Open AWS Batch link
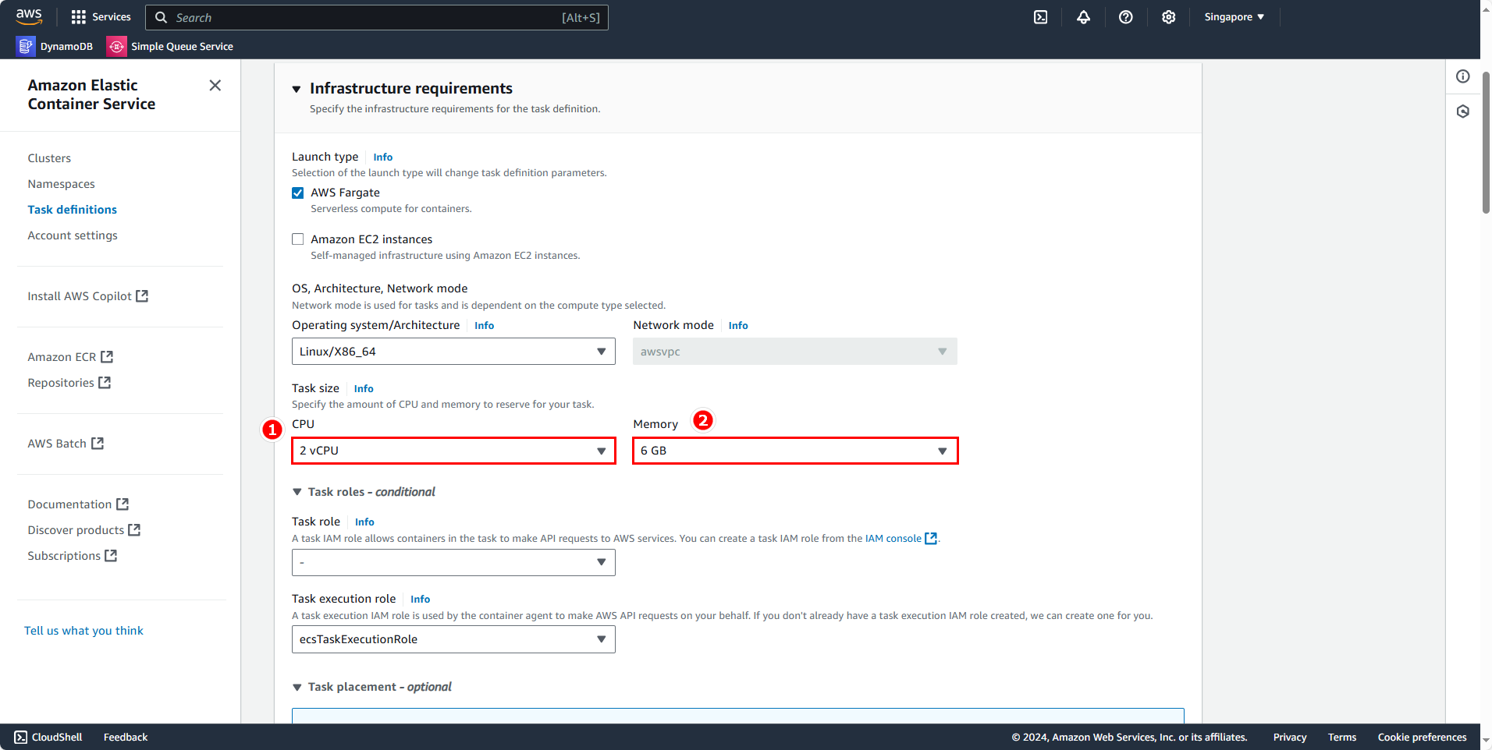 [66, 444]
